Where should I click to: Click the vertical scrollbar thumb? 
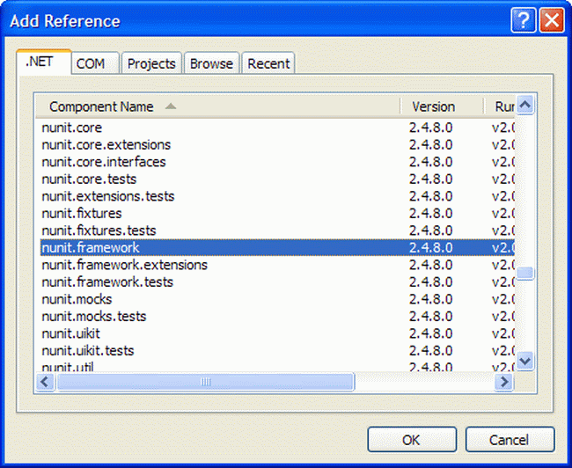525,273
